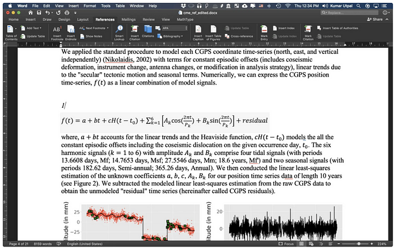Open Spotlight search in the menu bar
The height and width of the screenshot is (251, 397).
point(358,6)
